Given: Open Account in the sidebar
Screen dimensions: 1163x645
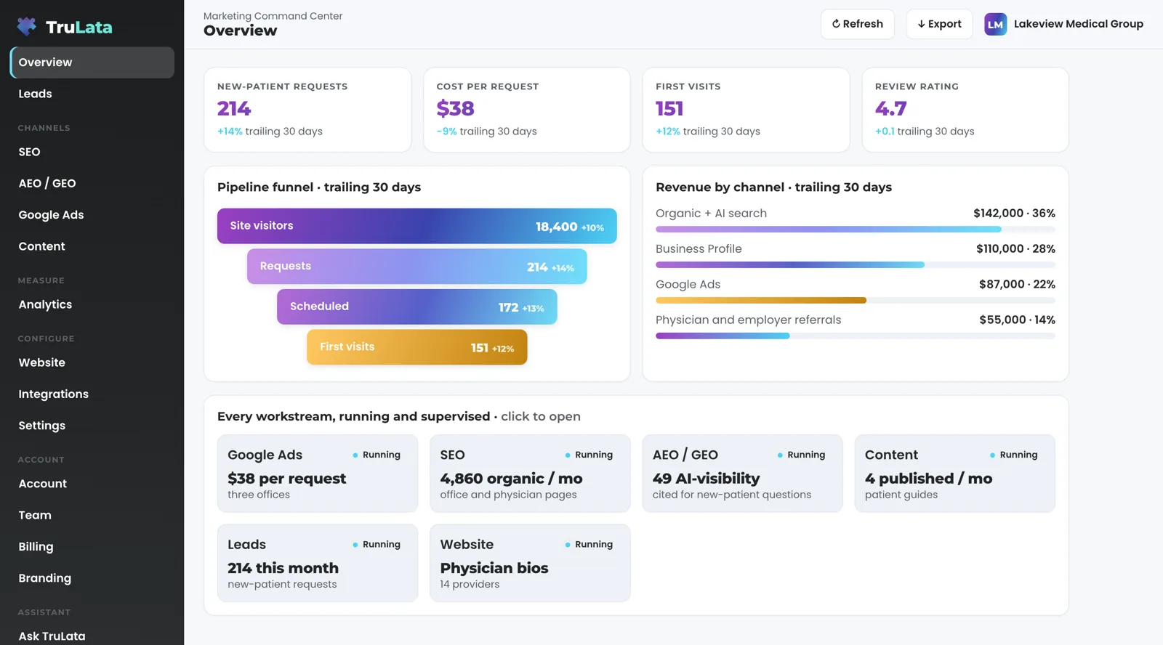Looking at the screenshot, I should pos(92,484).
